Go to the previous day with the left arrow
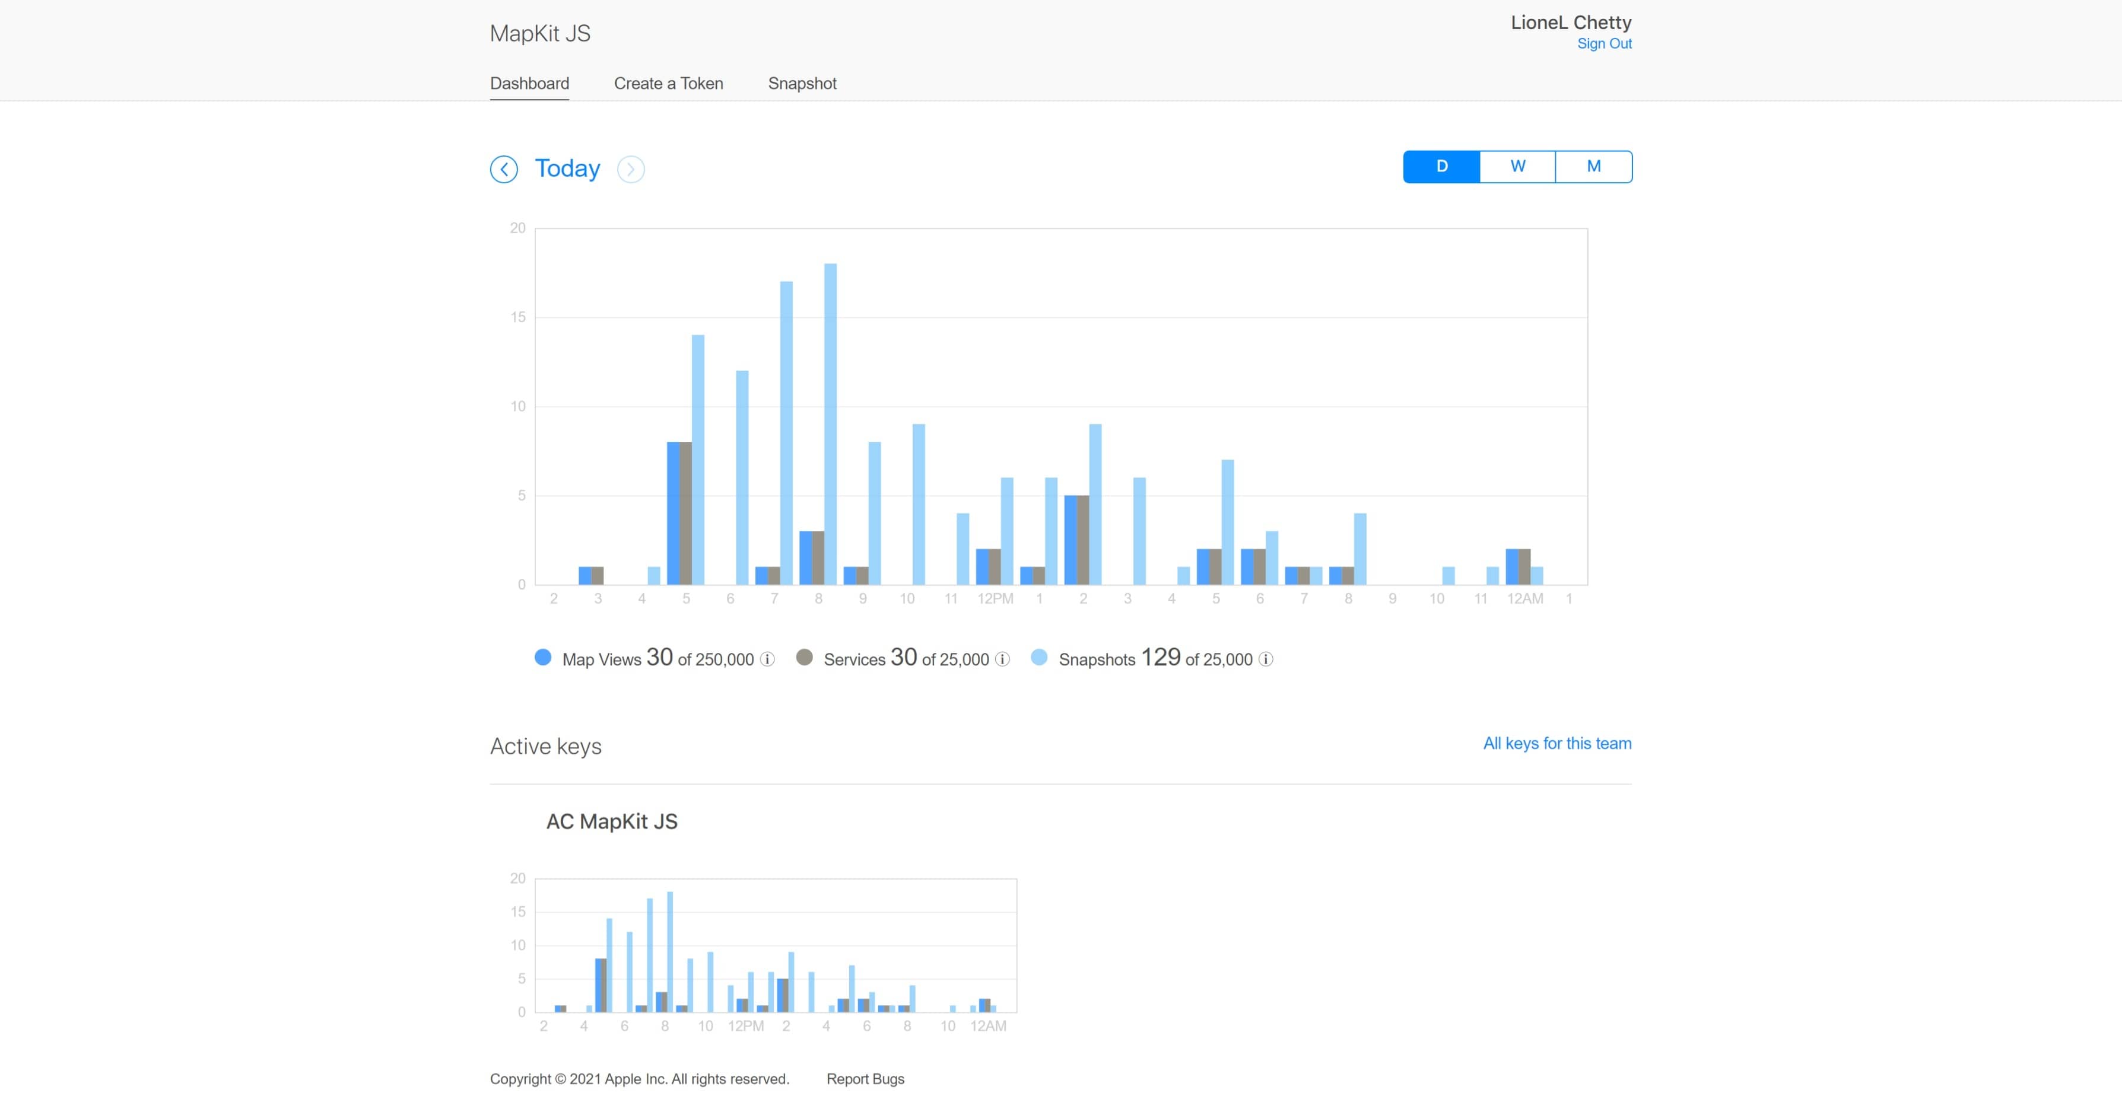Screen dimensions: 2122x1112 [503, 169]
